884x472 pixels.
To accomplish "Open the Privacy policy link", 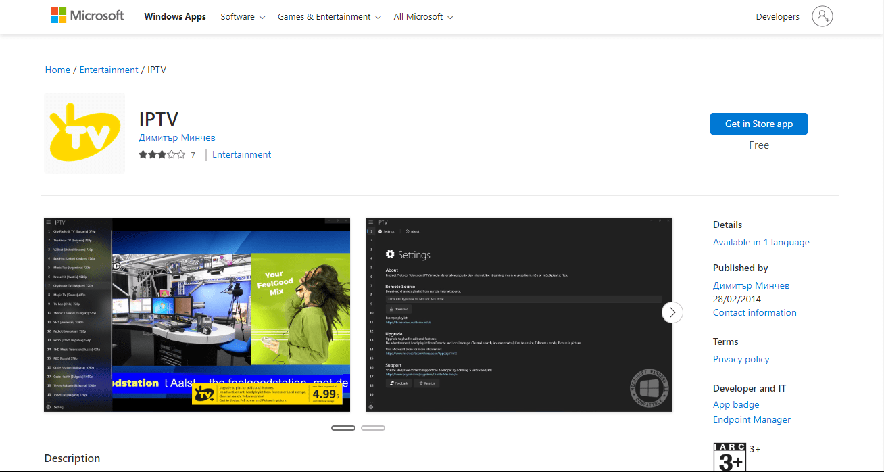I will 741,359.
